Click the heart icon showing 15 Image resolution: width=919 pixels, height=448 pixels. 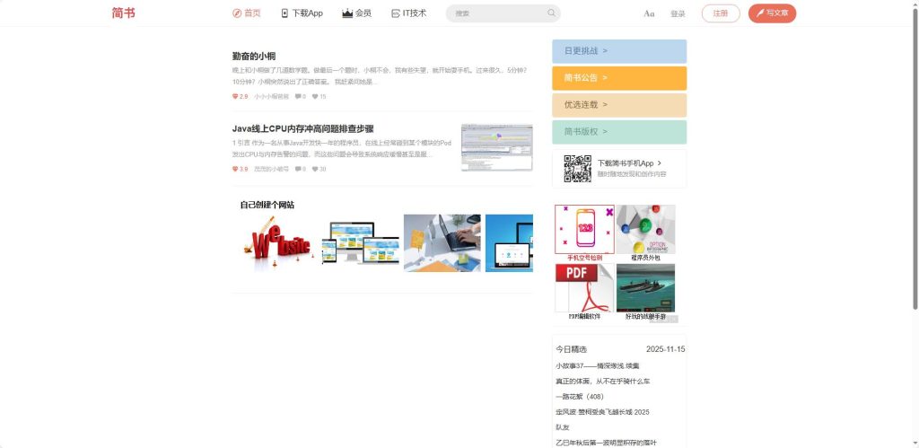pos(315,97)
